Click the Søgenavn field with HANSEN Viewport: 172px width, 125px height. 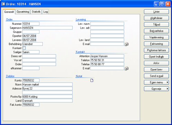click(x=47, y=28)
